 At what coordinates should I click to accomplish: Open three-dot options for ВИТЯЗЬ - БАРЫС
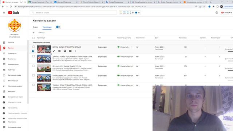pos(76,51)
